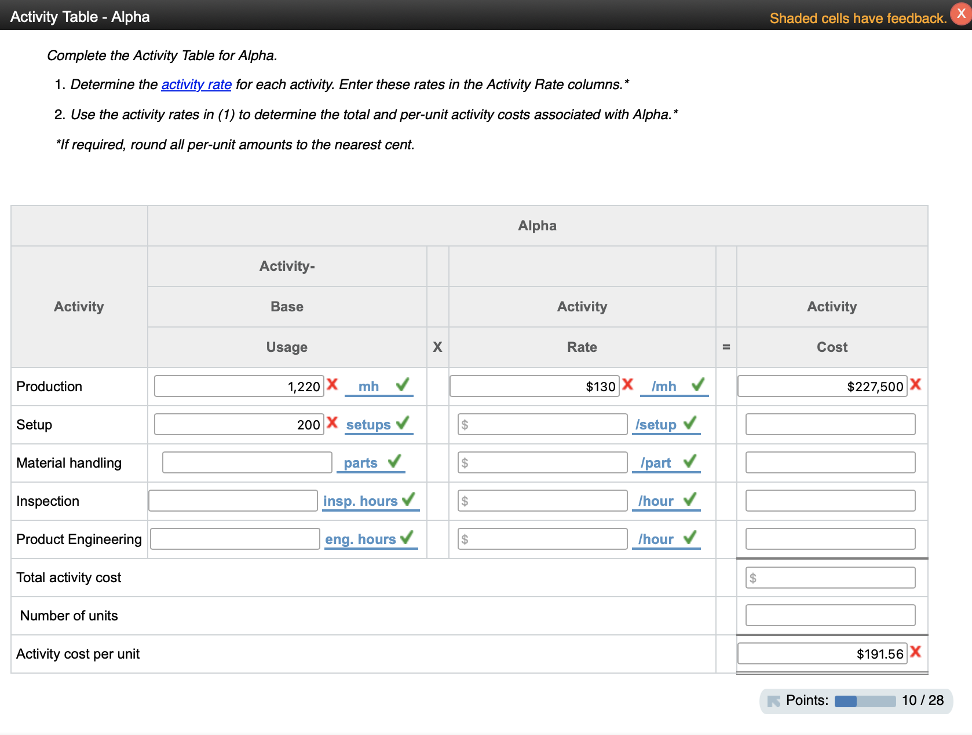Viewport: 972px width, 735px height.
Task: Open the '/mh' rate unit dropdown
Action: tap(664, 387)
